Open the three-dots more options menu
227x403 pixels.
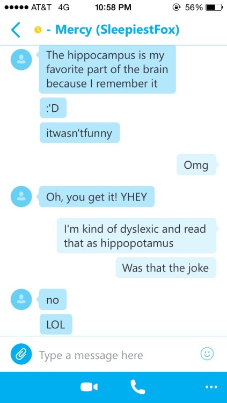[211, 386]
